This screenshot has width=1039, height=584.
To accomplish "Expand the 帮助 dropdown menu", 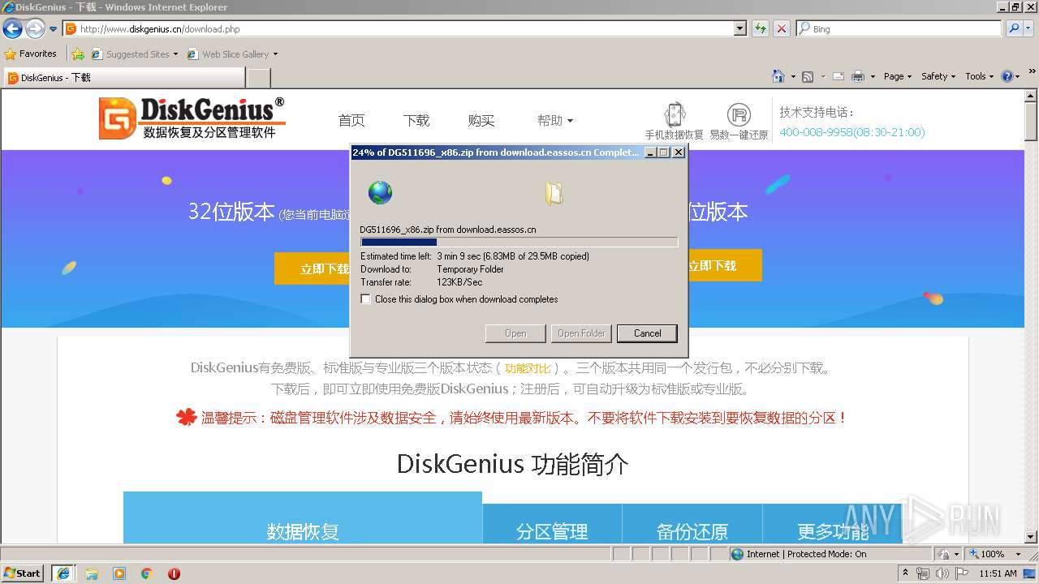I will click(x=555, y=120).
